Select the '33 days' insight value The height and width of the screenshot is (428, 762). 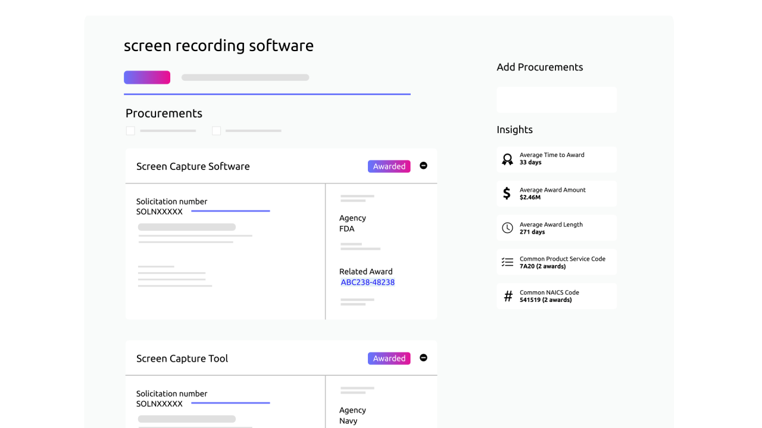tap(530, 163)
